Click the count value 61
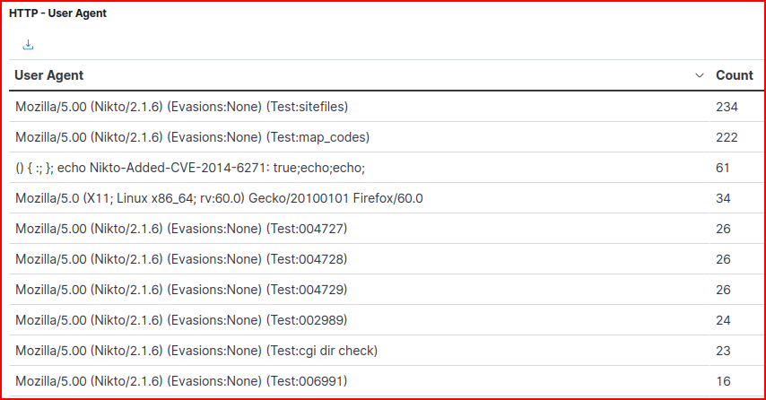766x400 pixels. click(723, 168)
